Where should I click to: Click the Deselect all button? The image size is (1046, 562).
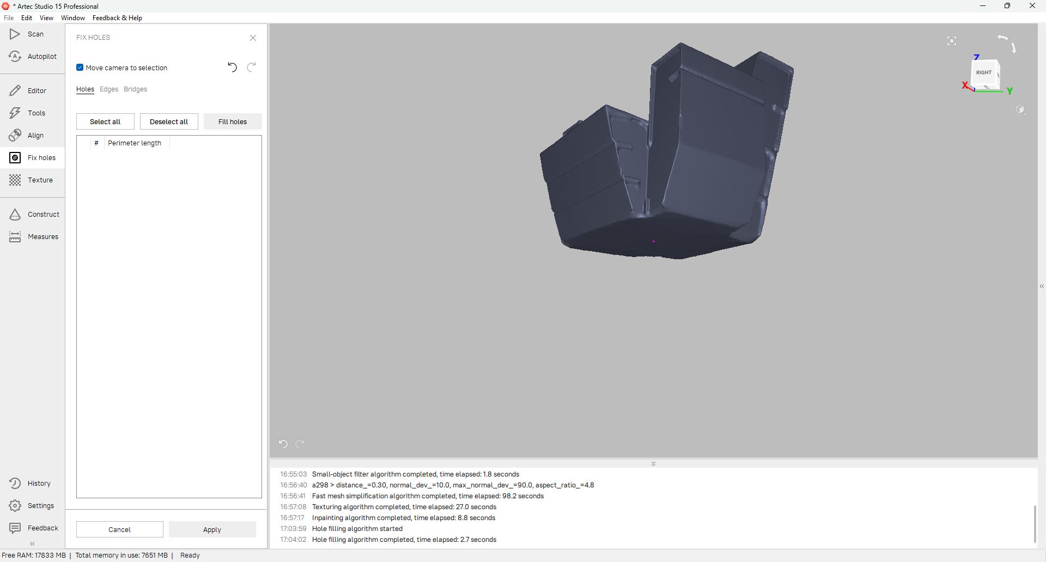169,121
